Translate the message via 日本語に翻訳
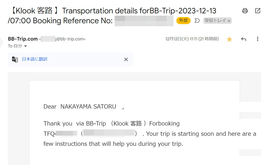 coord(35,59)
